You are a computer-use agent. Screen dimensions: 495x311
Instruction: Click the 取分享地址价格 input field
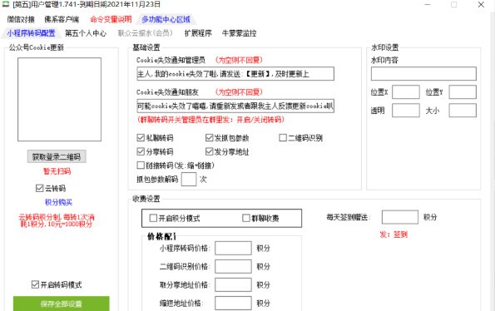pos(233,284)
